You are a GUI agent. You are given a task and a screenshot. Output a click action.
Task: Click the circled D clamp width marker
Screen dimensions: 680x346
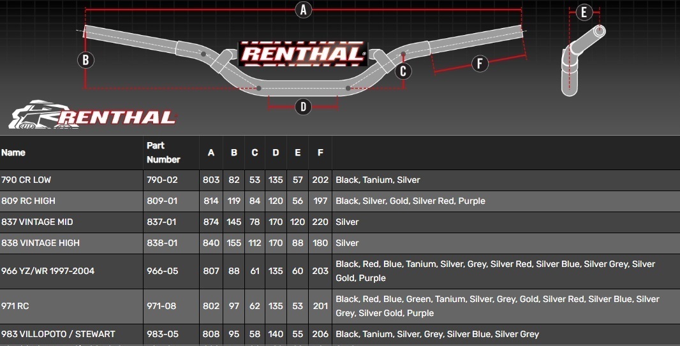point(304,106)
